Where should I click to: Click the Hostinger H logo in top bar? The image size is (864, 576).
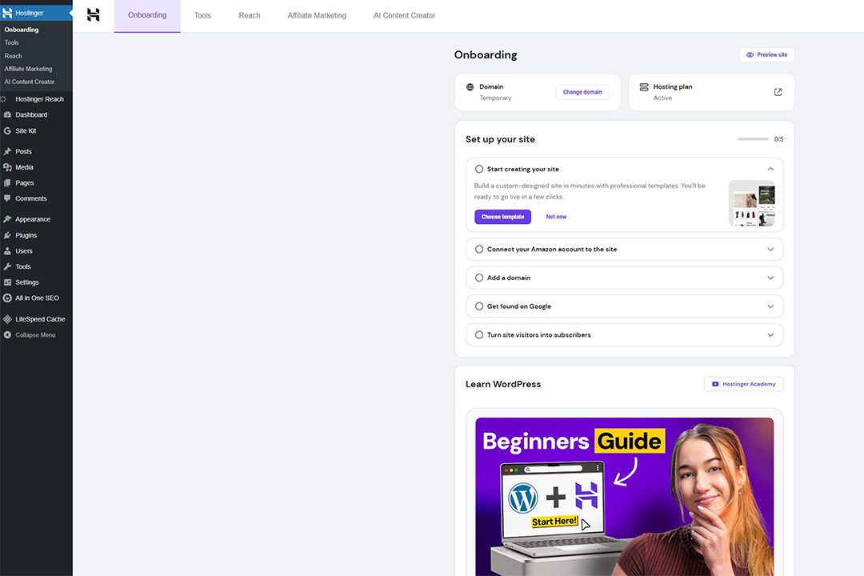93,15
